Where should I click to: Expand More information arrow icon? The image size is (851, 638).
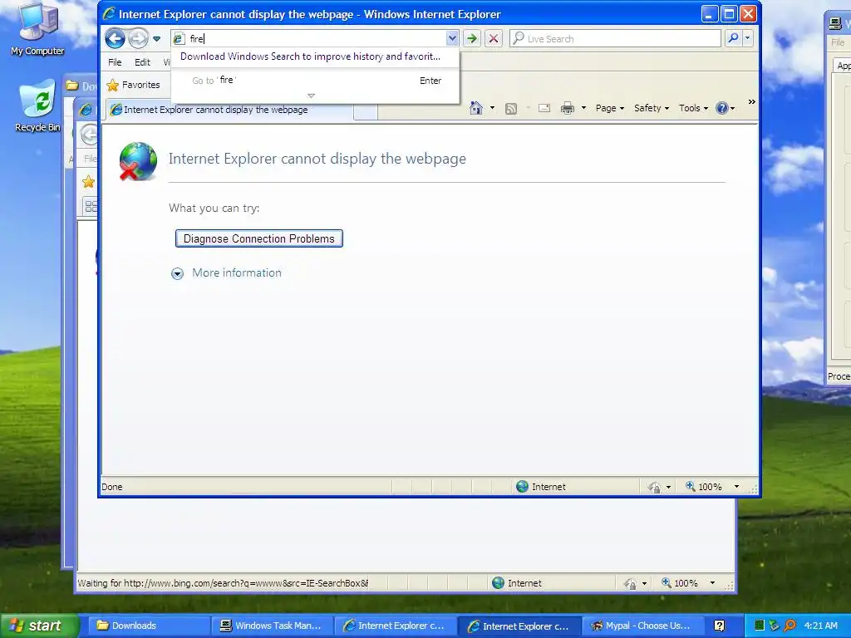(177, 273)
